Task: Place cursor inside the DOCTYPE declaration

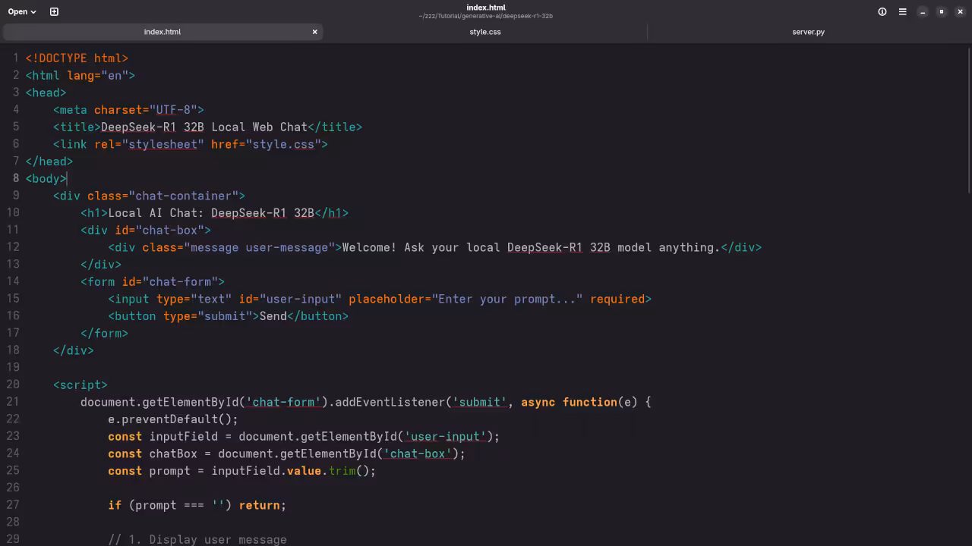Action: tap(76, 58)
